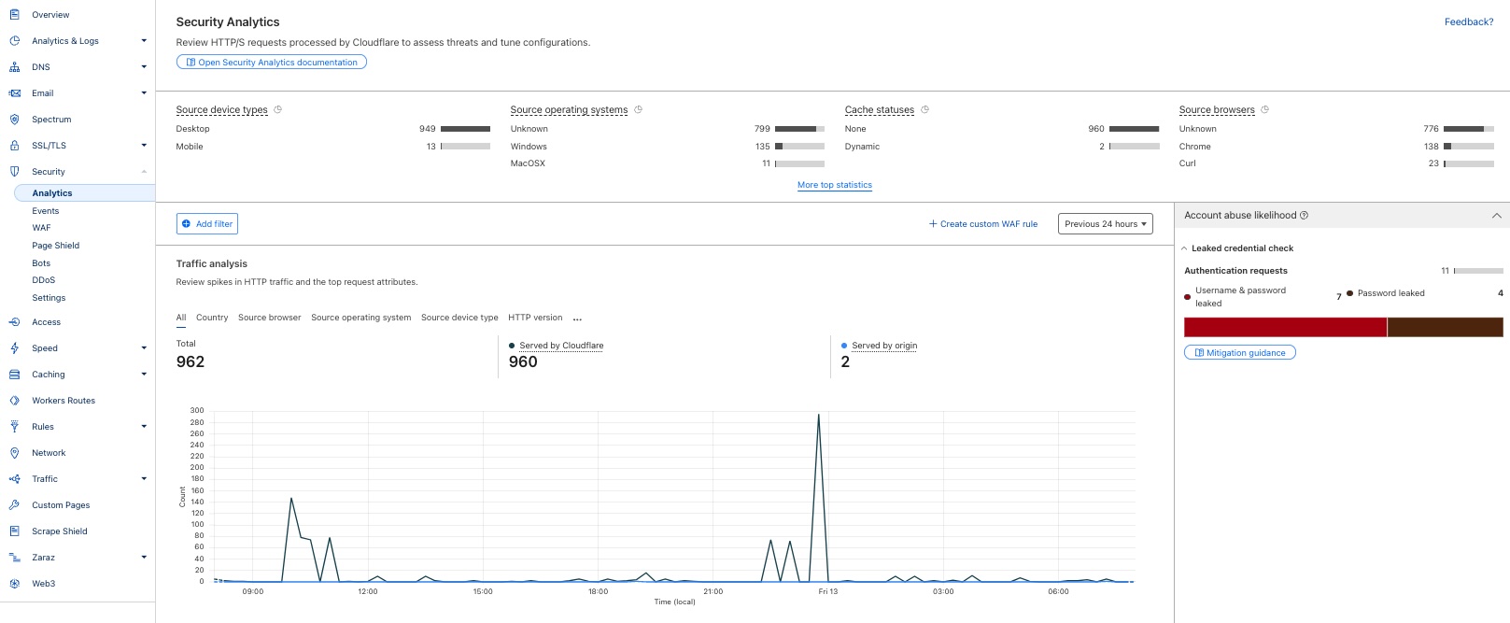Image resolution: width=1510 pixels, height=623 pixels.
Task: Open the Previous 24 hours dropdown
Action: 1106,224
